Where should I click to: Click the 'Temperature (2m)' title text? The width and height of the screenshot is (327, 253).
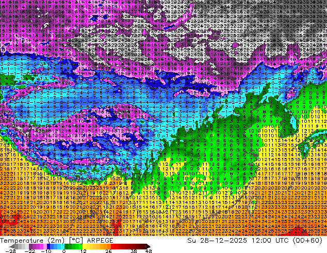[32, 241]
